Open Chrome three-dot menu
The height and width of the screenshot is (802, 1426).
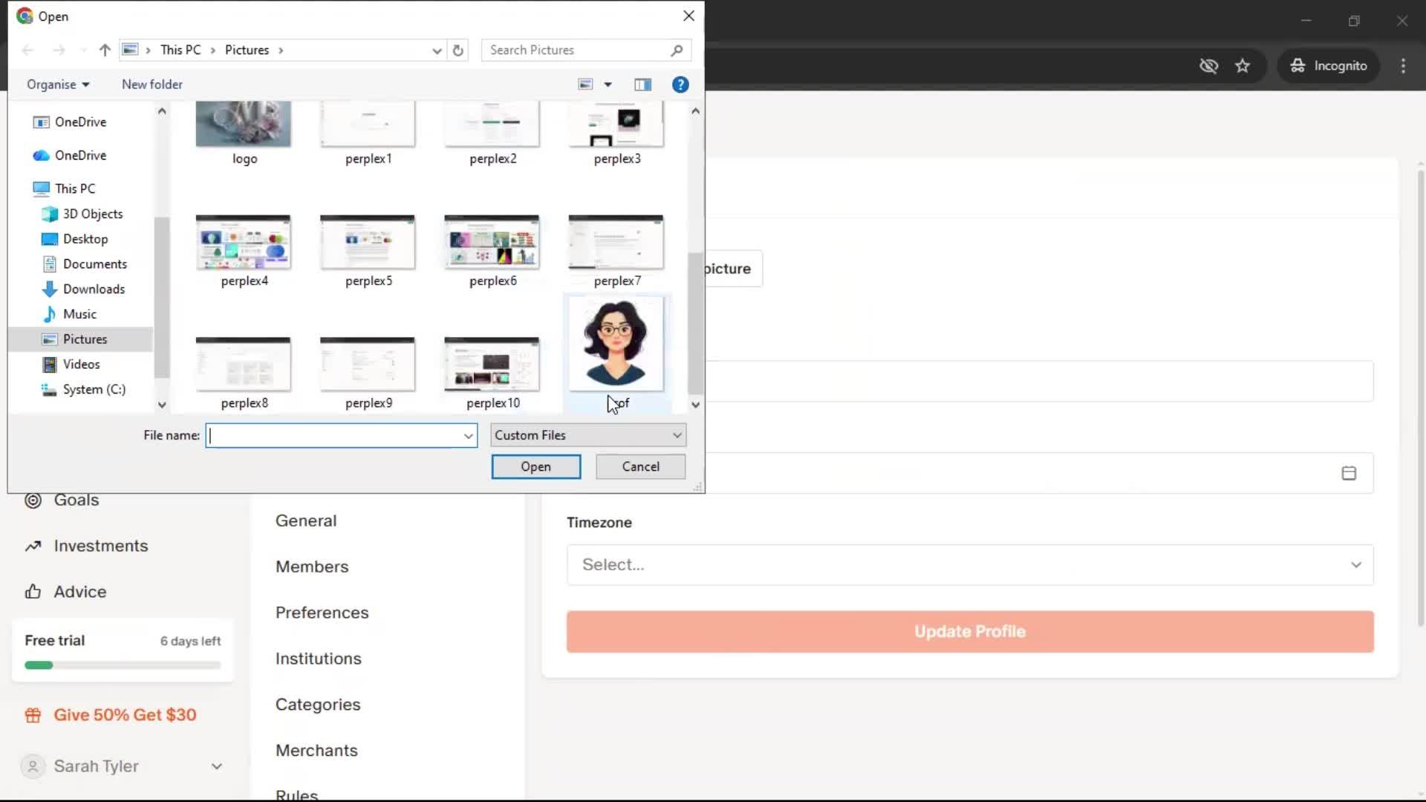click(x=1403, y=66)
